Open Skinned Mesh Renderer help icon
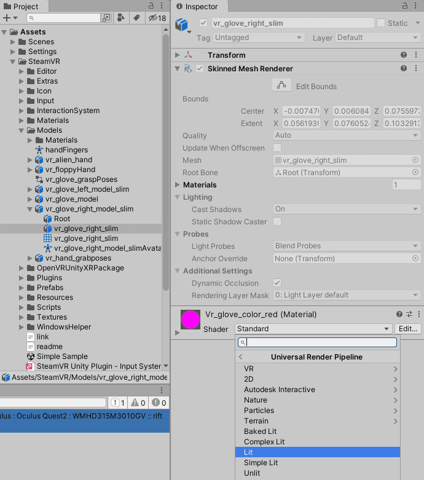The width and height of the screenshot is (424, 480). 404,69
